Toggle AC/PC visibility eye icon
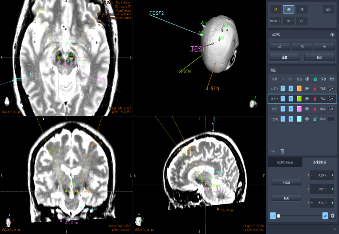The width and height of the screenshot is (339, 234). (x=332, y=35)
